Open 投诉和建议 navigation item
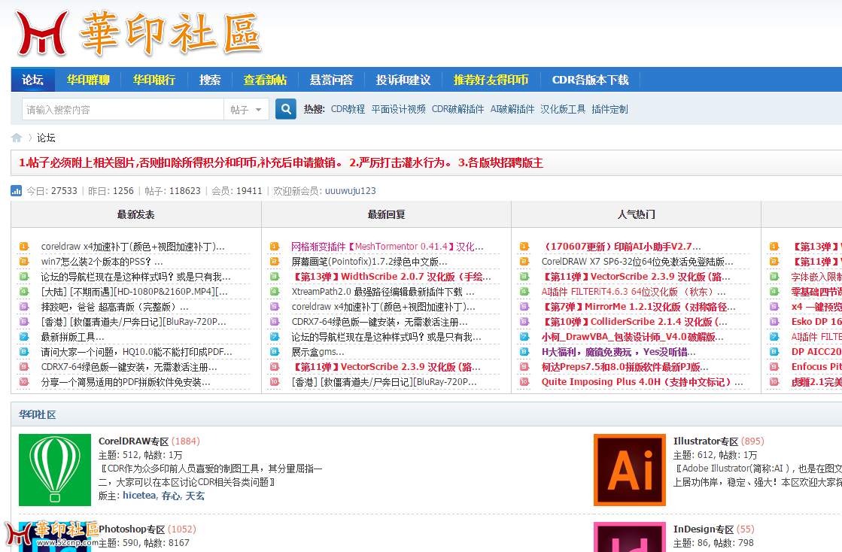This screenshot has width=842, height=552. (x=403, y=80)
